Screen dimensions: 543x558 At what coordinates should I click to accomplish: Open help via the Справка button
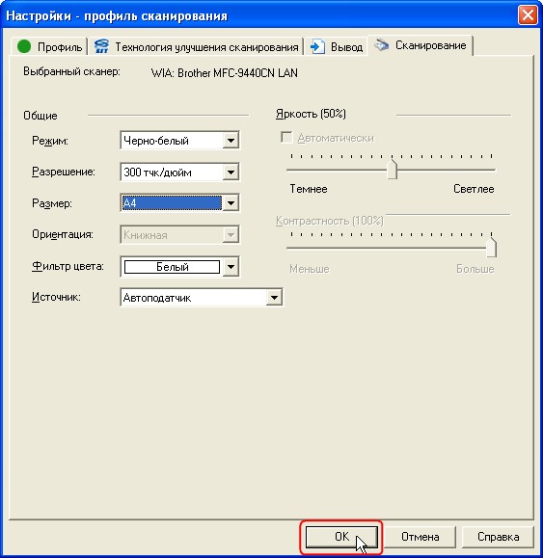coord(498,537)
